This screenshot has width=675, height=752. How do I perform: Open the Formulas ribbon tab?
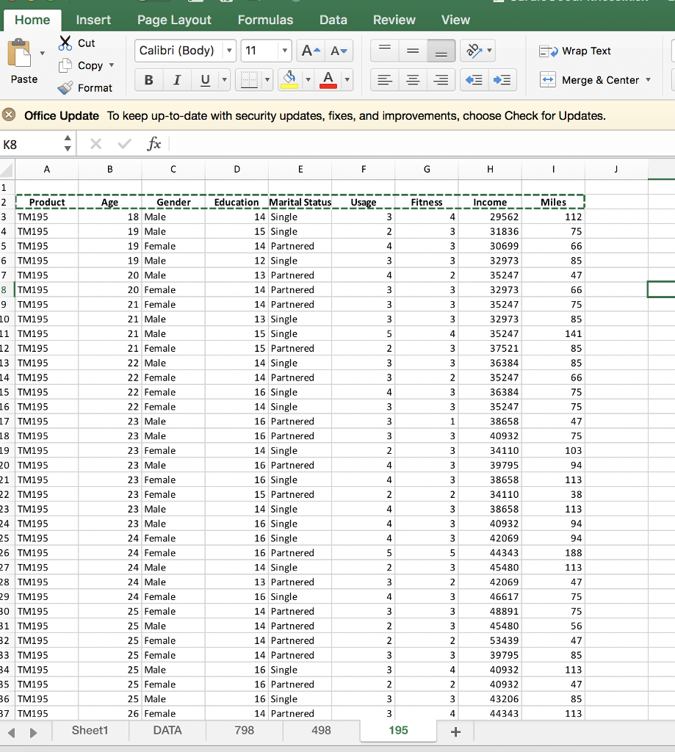pyautogui.click(x=265, y=20)
